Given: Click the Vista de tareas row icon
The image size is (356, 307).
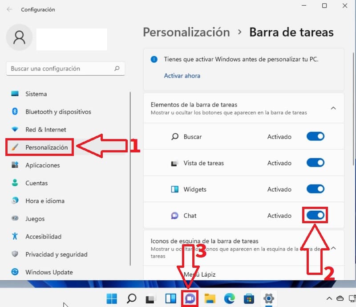Looking at the screenshot, I should 174,163.
